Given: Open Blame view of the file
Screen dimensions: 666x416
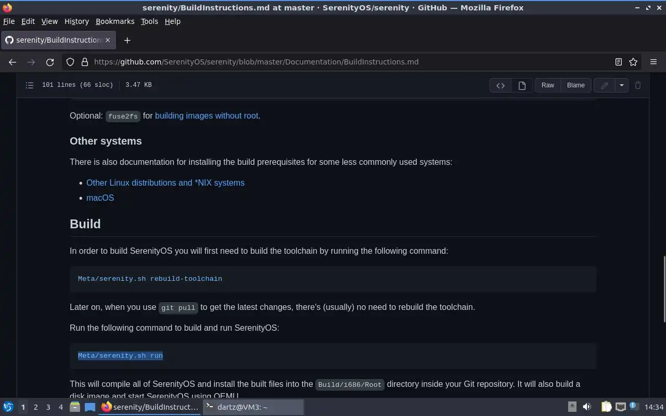Looking at the screenshot, I should 576,85.
